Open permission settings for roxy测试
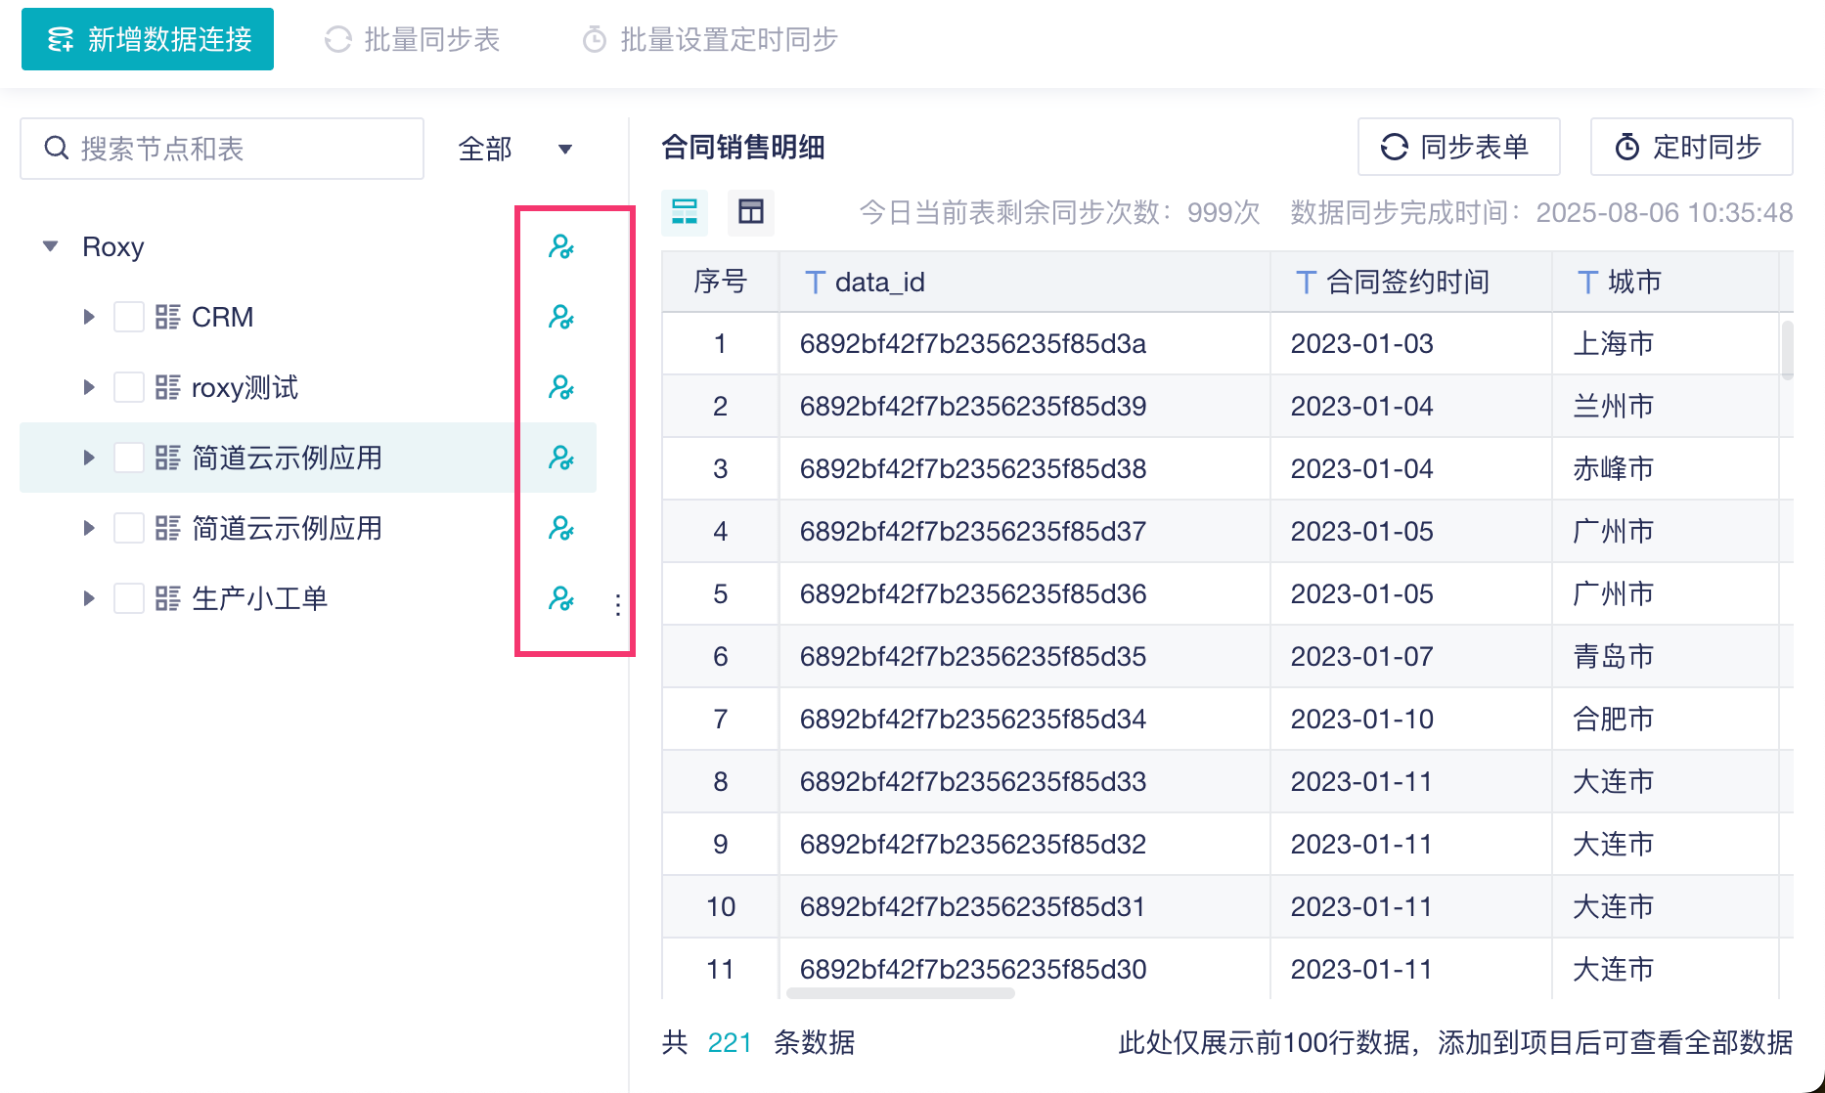The height and width of the screenshot is (1093, 1825). click(x=560, y=387)
